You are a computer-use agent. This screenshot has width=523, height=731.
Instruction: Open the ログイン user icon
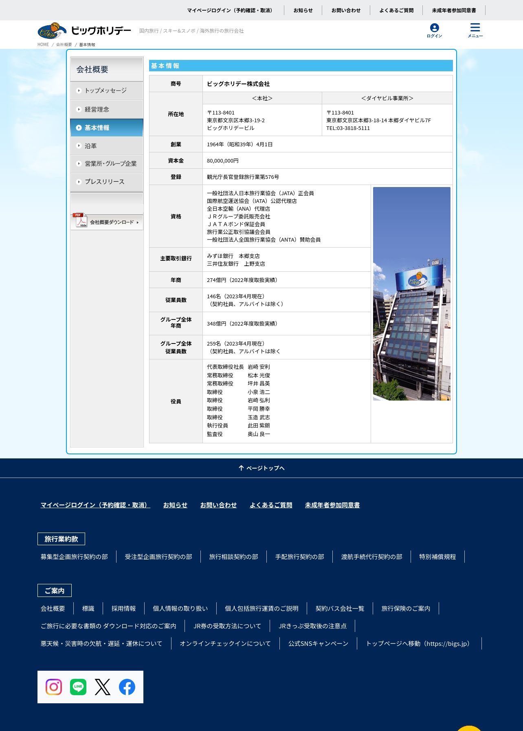click(x=434, y=31)
